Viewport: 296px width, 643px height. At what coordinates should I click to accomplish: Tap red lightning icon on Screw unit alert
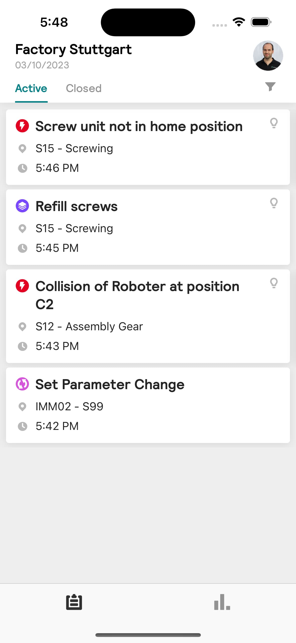click(22, 126)
